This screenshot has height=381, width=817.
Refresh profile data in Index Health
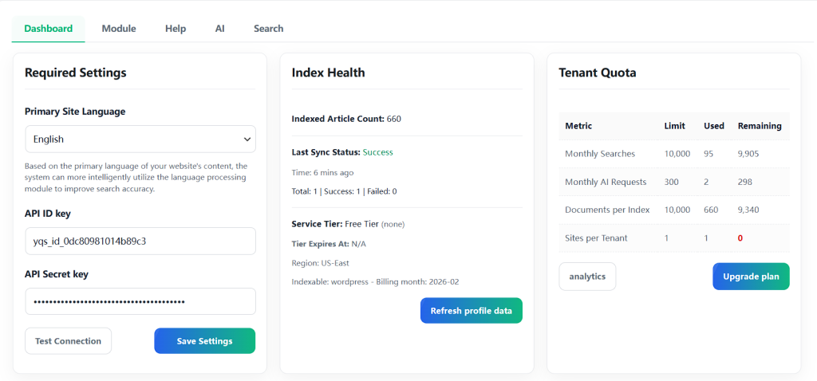click(471, 311)
